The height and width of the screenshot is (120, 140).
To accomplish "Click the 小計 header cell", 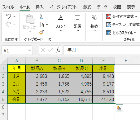I will pos(104,69).
